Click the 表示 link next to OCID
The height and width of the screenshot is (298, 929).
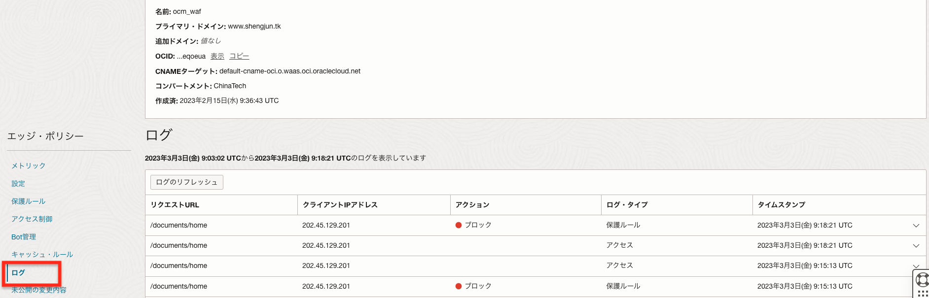(x=217, y=56)
